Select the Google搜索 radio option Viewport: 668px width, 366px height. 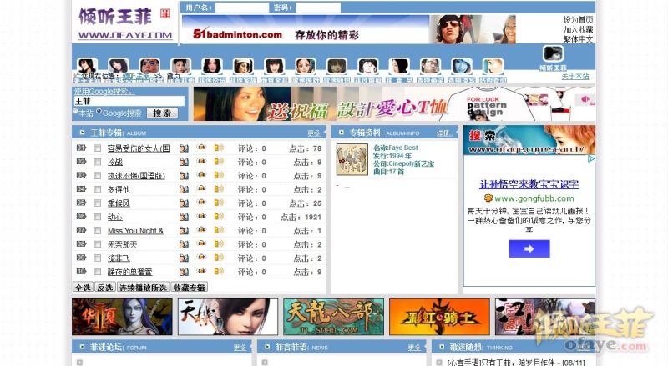(99, 112)
